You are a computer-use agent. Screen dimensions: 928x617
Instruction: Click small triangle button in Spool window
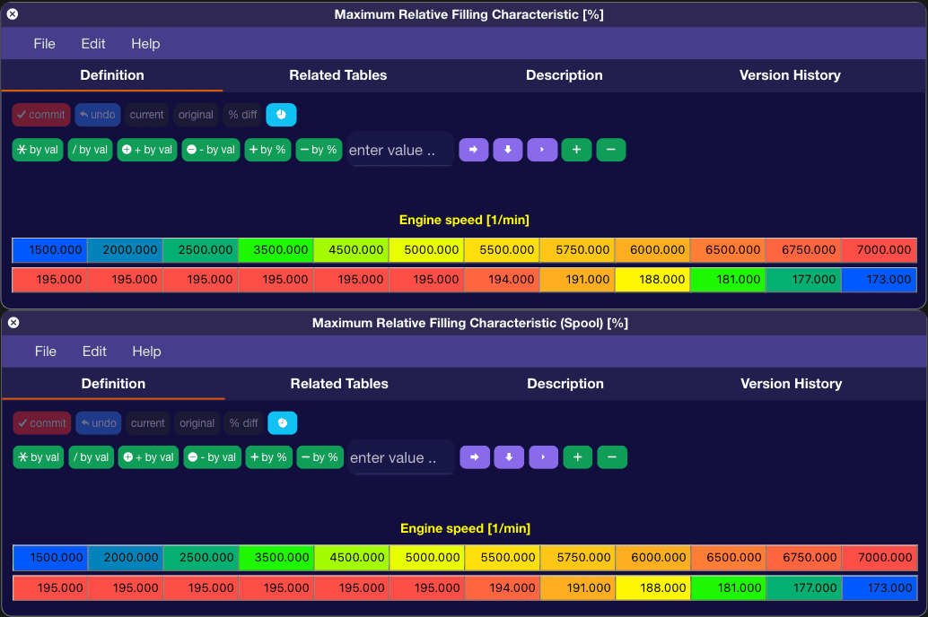544,457
